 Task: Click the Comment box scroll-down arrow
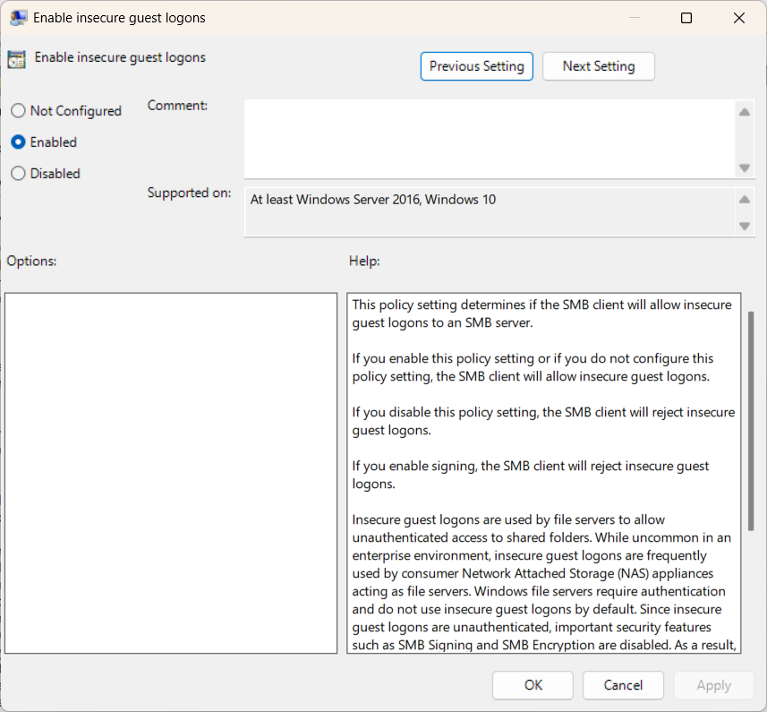point(745,167)
